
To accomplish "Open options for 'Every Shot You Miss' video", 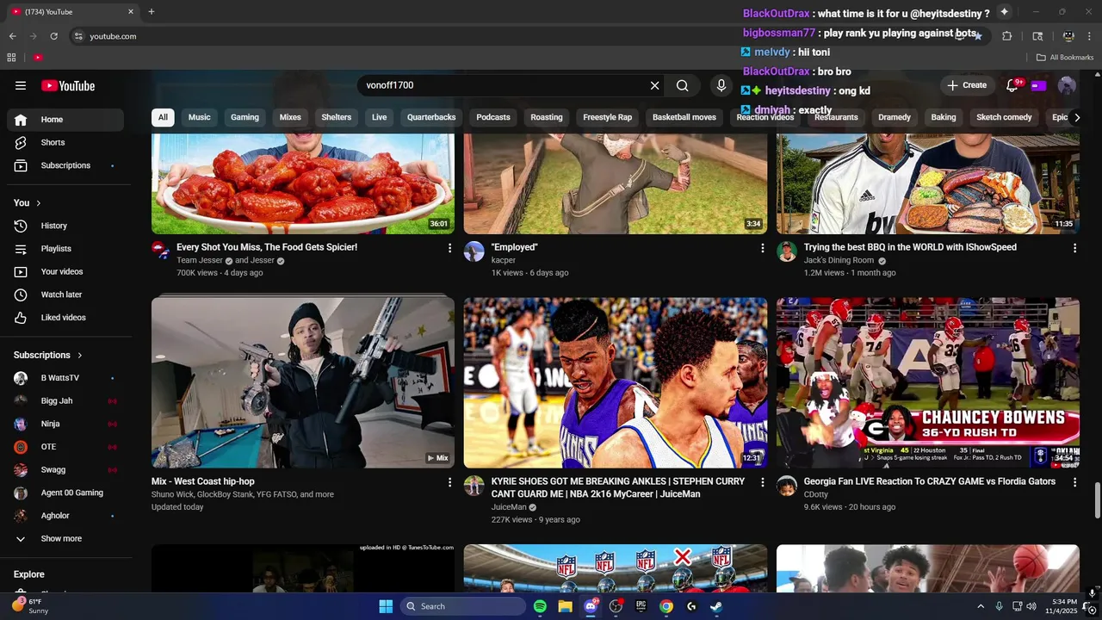I will coord(449,248).
